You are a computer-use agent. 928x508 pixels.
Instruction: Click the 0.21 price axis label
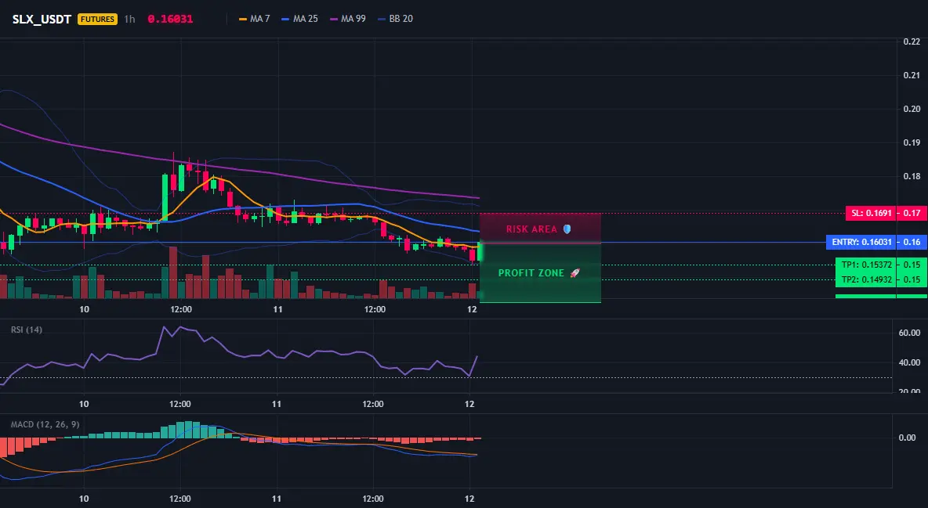coord(912,75)
